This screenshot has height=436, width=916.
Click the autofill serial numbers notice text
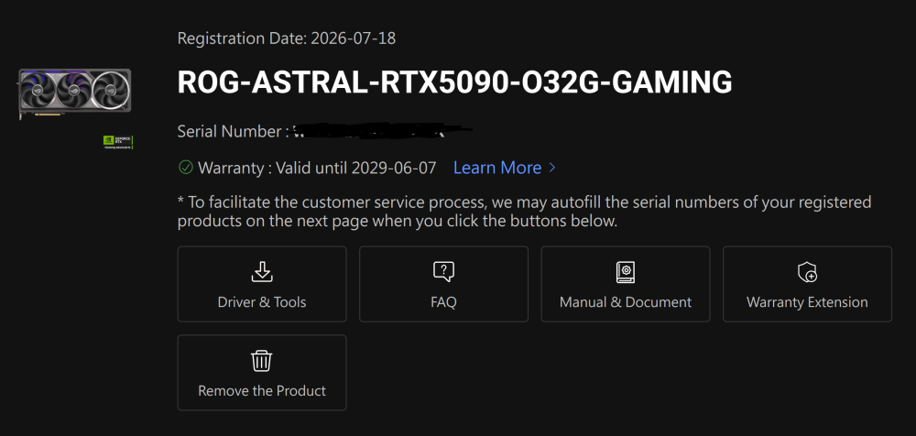pyautogui.click(x=525, y=212)
